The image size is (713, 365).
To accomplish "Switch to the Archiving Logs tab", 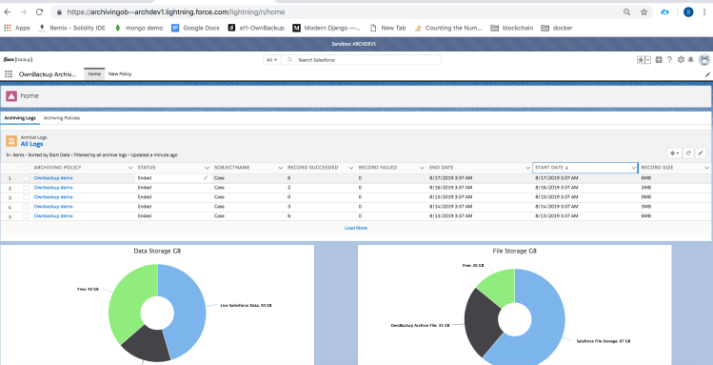I will coord(20,118).
